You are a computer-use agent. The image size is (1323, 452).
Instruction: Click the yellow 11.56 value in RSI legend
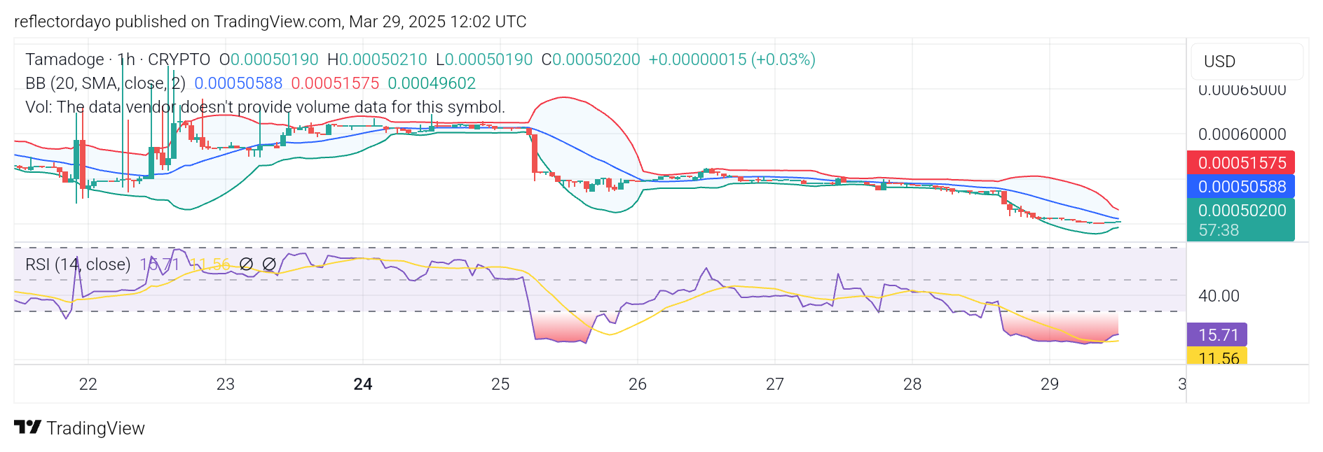coord(210,264)
